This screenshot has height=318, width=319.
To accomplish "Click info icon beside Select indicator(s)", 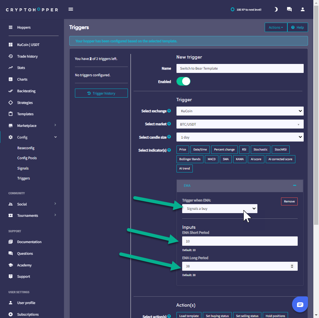I will (169, 150).
